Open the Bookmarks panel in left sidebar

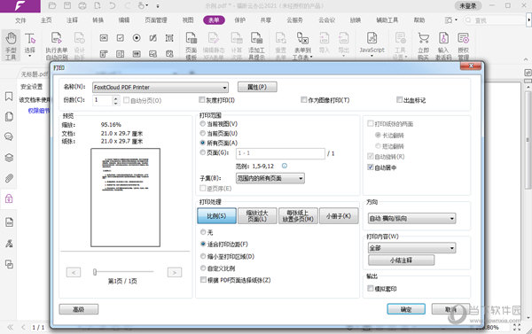coord(9,97)
